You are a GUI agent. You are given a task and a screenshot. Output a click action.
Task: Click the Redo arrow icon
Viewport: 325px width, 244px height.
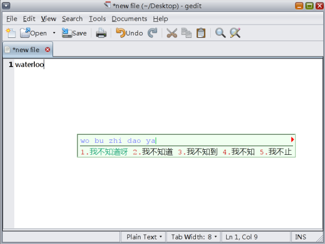coord(153,33)
